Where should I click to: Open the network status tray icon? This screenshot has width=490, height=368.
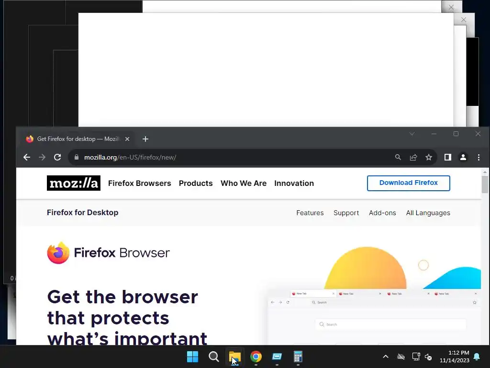click(416, 356)
